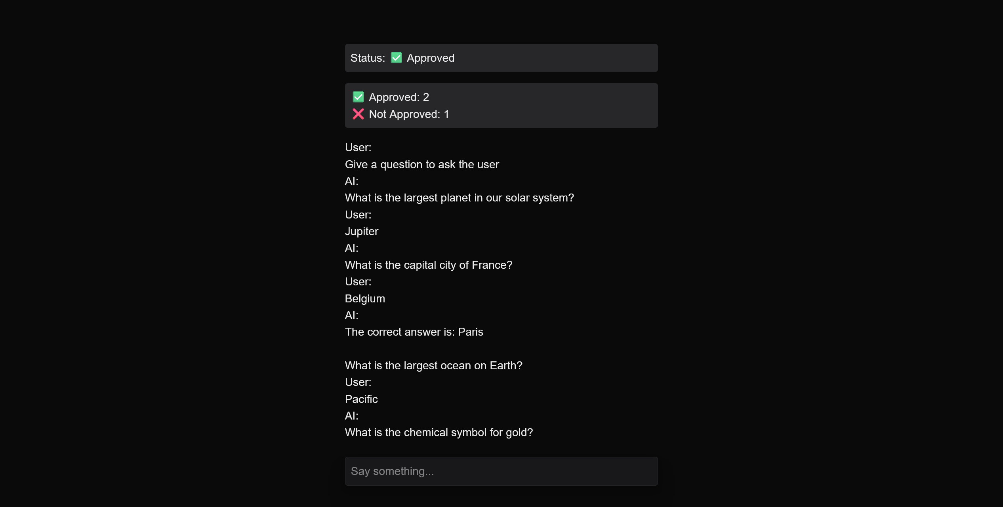Click the 'Approved' status text
Viewport: 1003px width, 507px height.
point(431,58)
